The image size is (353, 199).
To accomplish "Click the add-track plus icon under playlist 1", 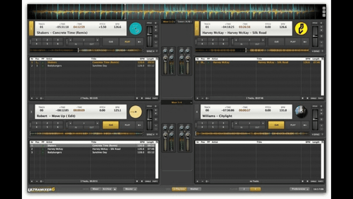I will coord(32,98).
